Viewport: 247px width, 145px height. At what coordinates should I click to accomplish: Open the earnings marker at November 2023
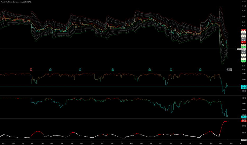coord(113,69)
